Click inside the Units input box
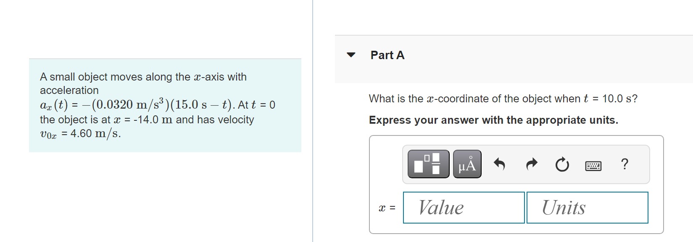This screenshot has width=693, height=242. 587,207
